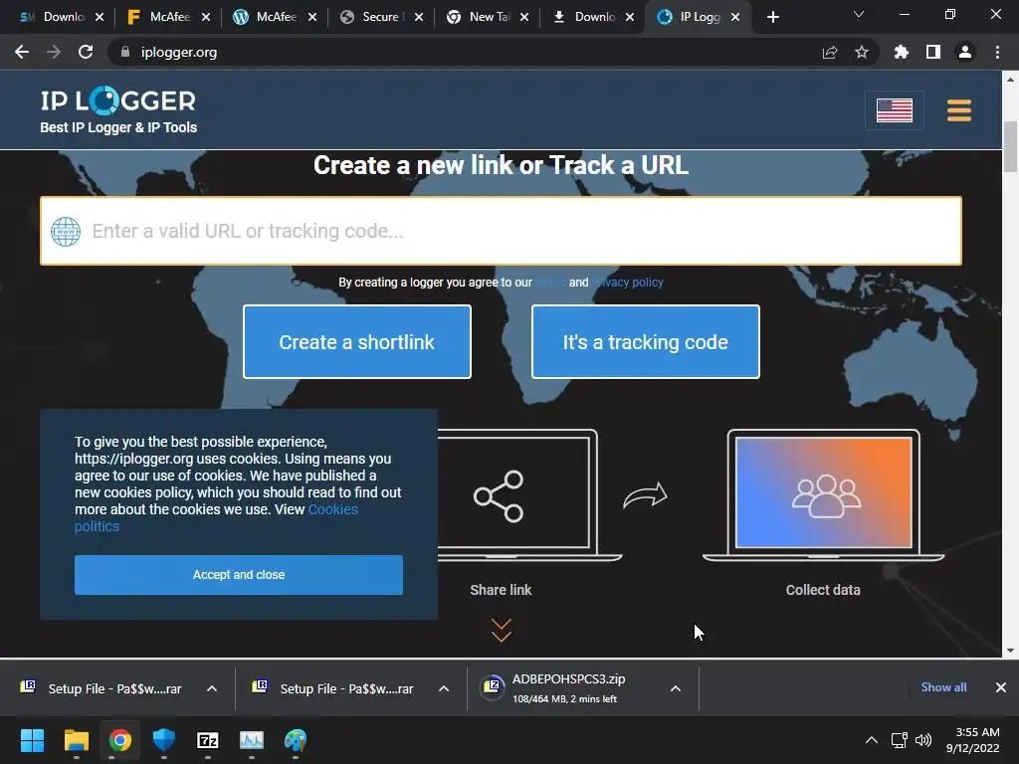Click the lock icon in address bar

[x=125, y=52]
